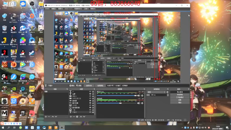Open the Windows Start menu

pyautogui.click(x=3, y=128)
